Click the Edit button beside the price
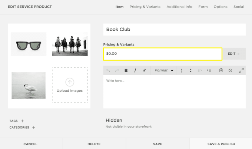 [x=234, y=54]
